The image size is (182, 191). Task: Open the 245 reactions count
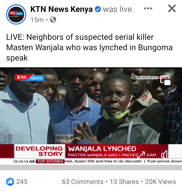point(22,182)
